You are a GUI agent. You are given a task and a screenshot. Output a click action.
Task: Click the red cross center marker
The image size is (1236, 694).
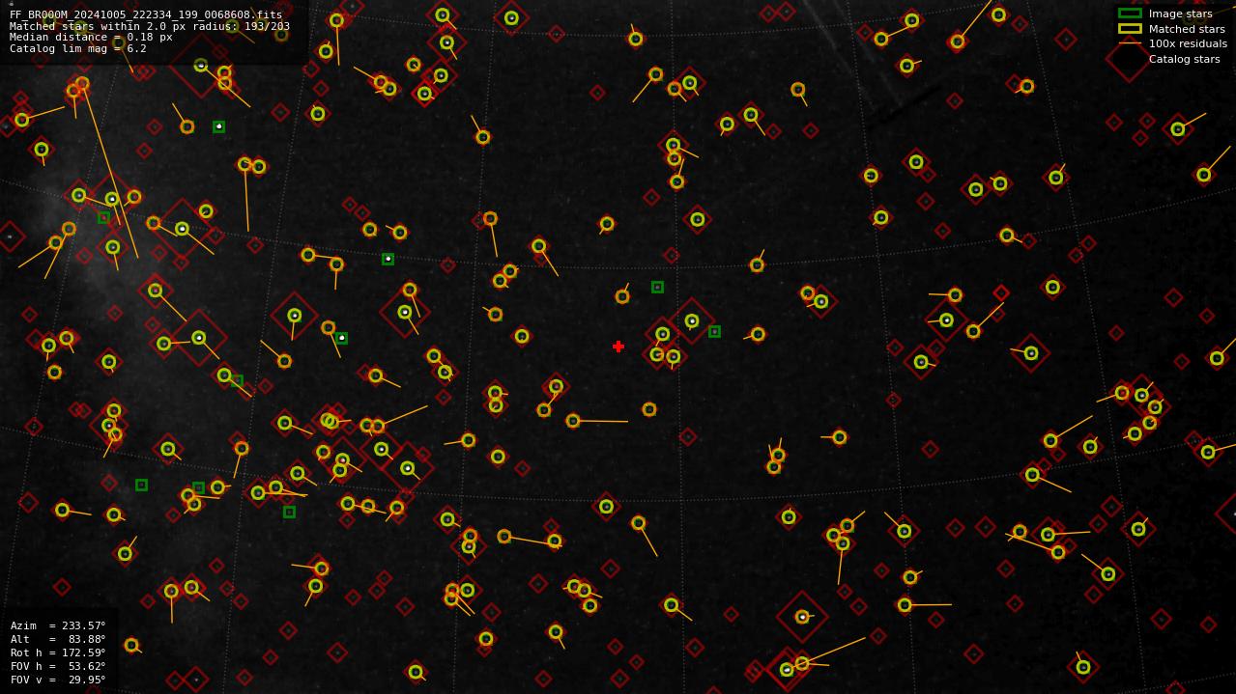(618, 347)
